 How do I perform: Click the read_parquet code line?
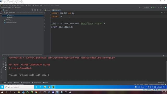pos(78,23)
